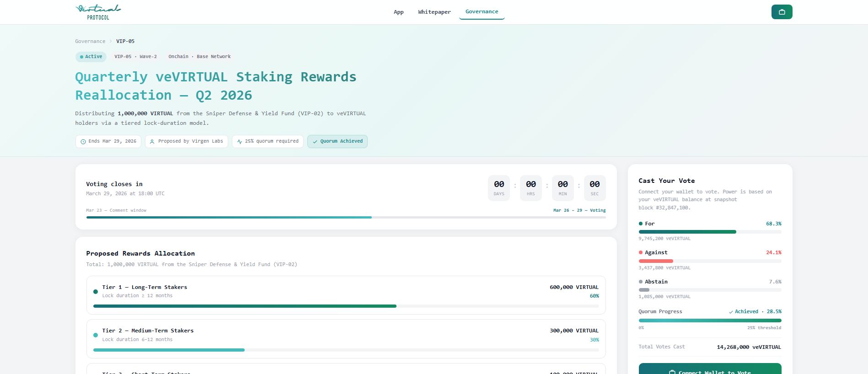The image size is (868, 374).
Task: Click the green dot beside For
Action: point(641,224)
